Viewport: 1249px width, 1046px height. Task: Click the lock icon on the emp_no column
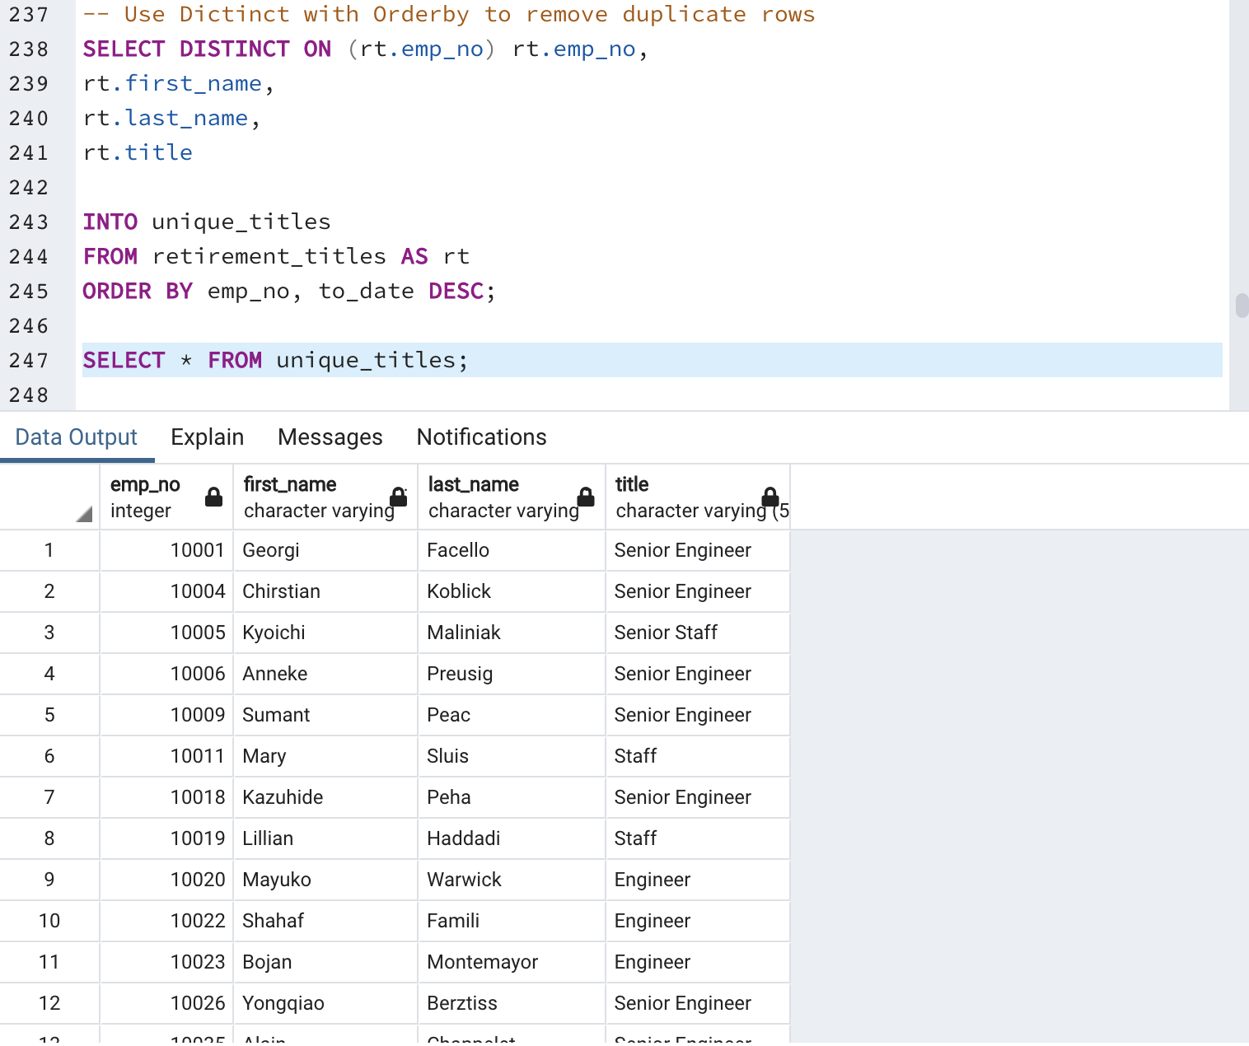[x=213, y=497]
